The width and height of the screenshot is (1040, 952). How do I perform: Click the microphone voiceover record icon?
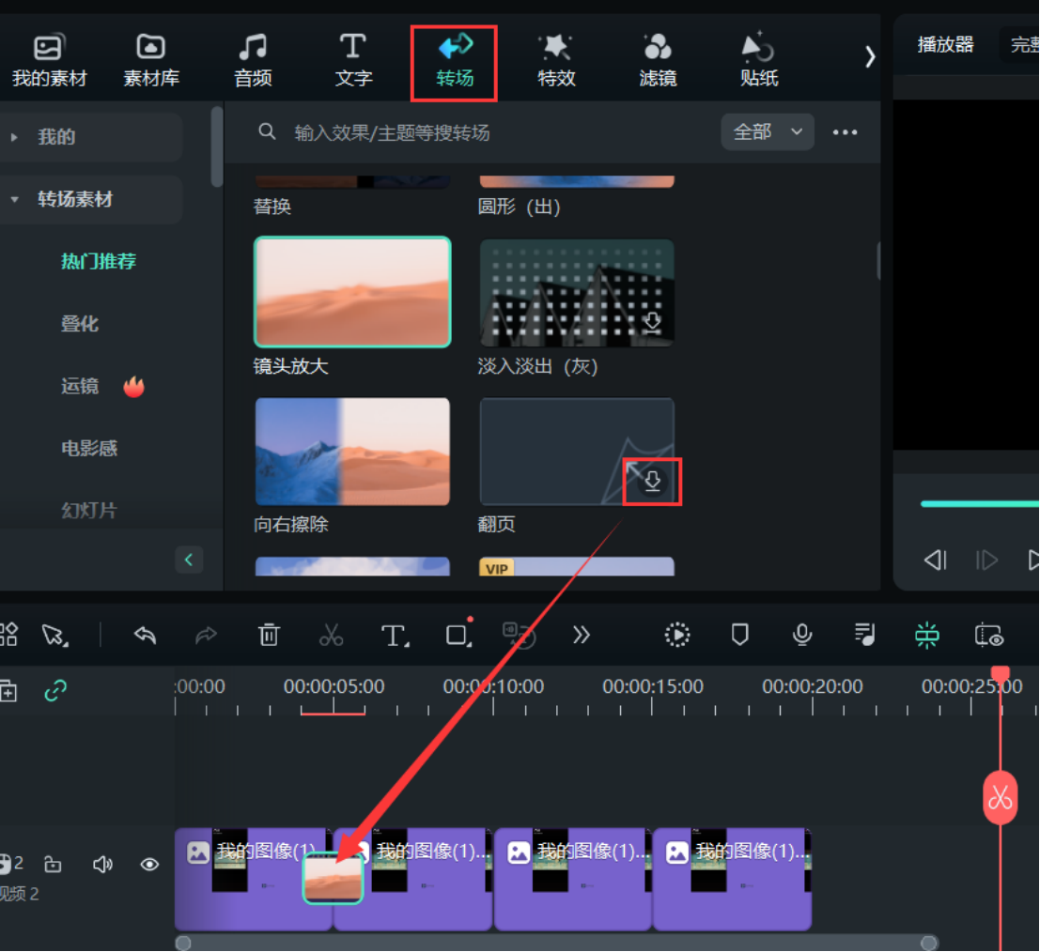click(x=801, y=636)
